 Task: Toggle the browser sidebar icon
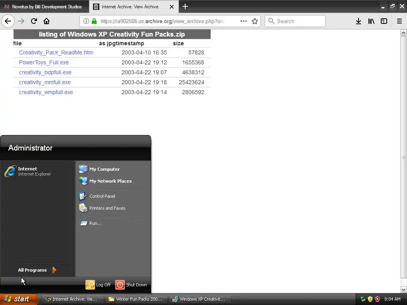coord(384,21)
